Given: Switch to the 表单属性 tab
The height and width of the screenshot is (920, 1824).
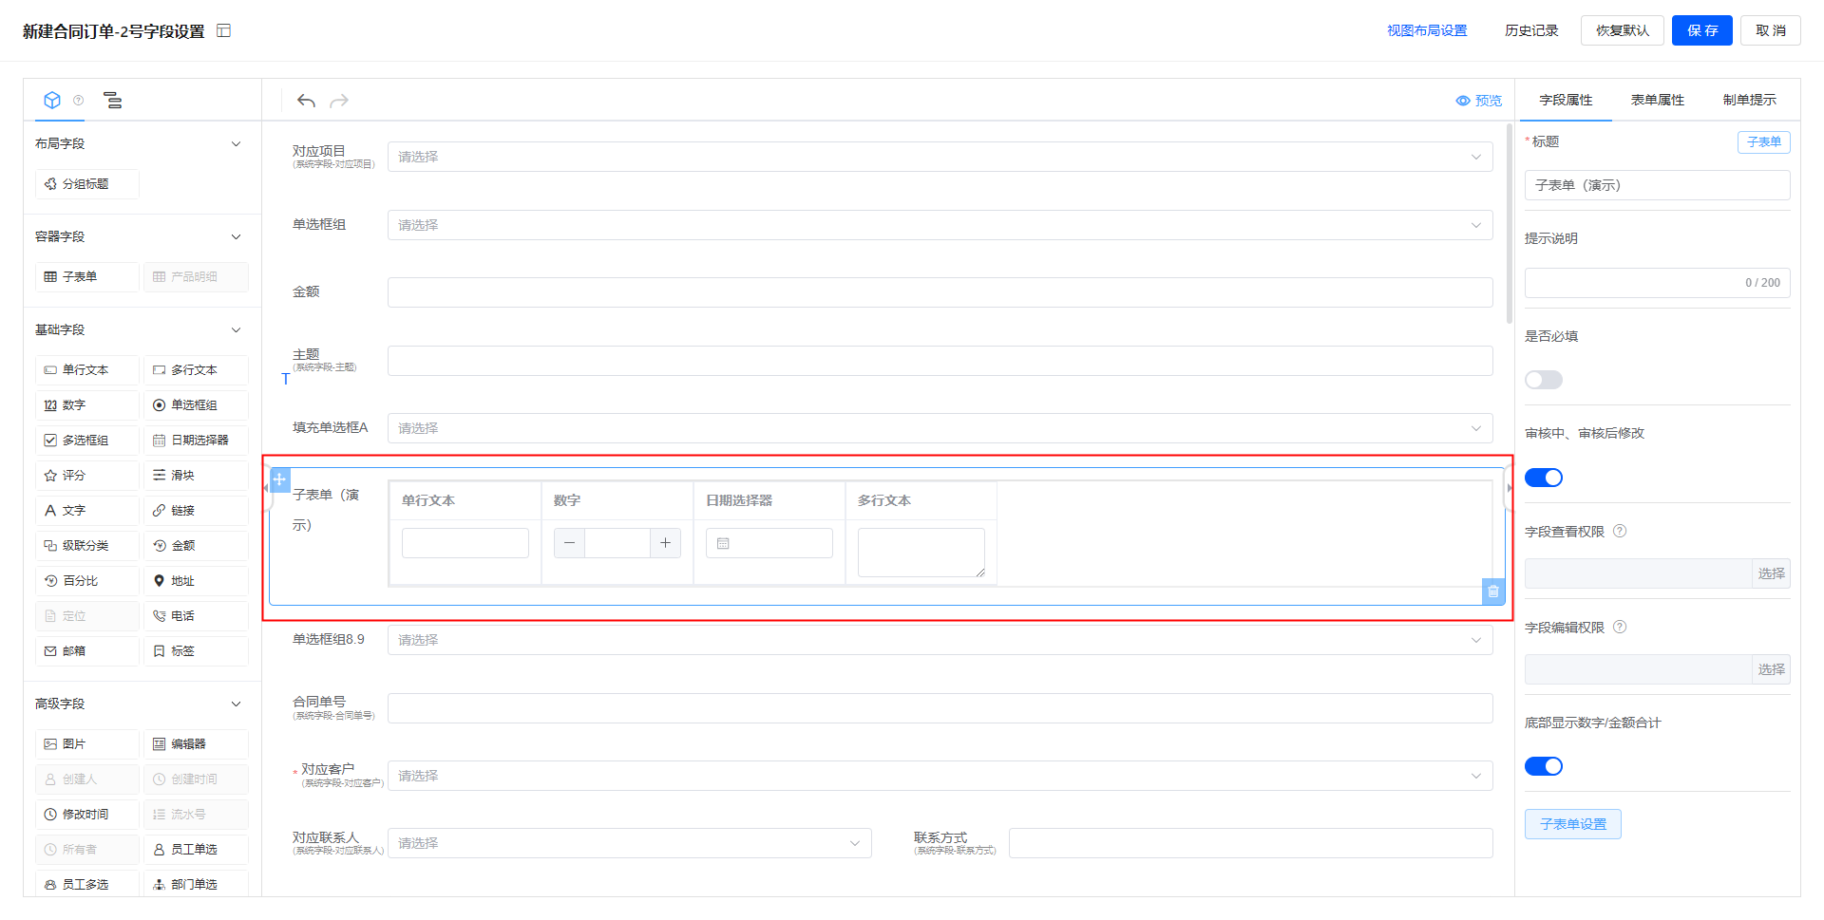Looking at the screenshot, I should click(x=1657, y=100).
